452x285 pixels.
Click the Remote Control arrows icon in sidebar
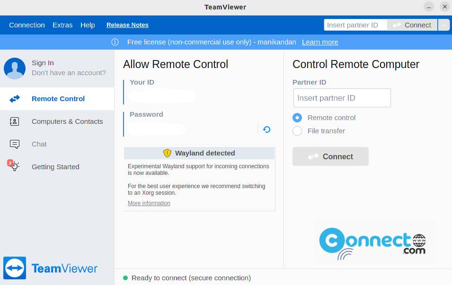click(15, 99)
